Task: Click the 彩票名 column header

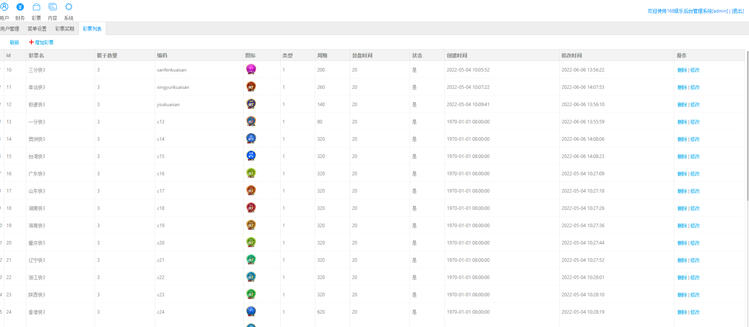Action: tap(36, 55)
